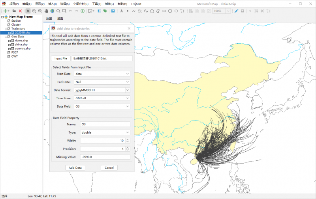Toggle visibility of the Station layer
The image size is (316, 199).
coord(9,20)
